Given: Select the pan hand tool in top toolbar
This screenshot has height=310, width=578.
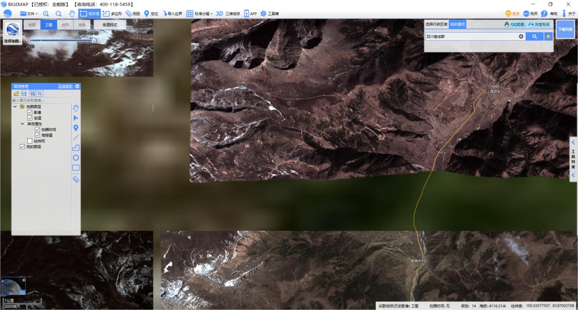Looking at the screenshot, I should pyautogui.click(x=71, y=13).
